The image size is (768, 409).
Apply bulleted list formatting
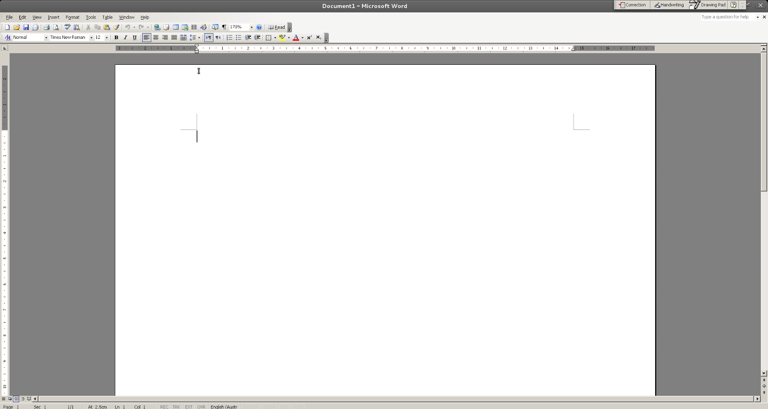(239, 37)
